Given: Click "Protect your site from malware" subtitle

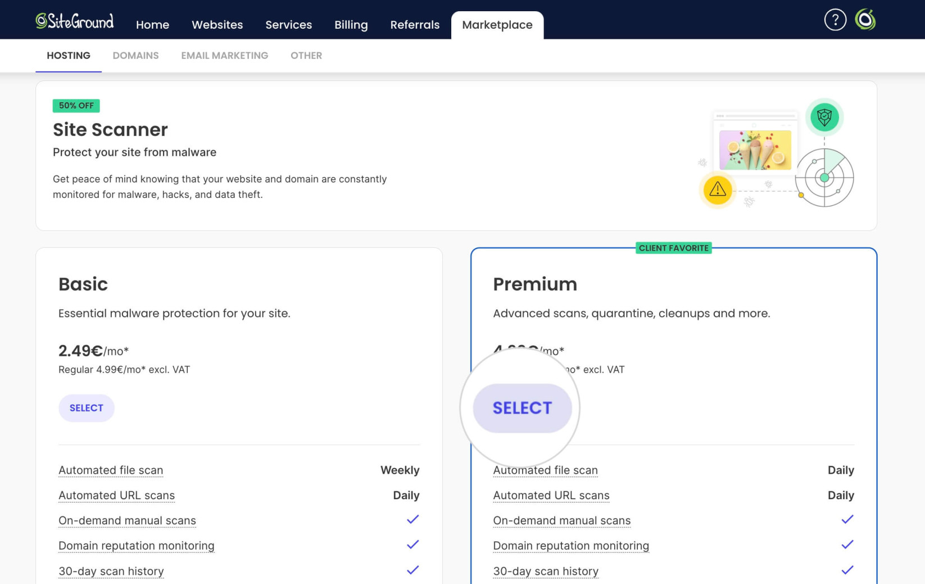Looking at the screenshot, I should [134, 152].
